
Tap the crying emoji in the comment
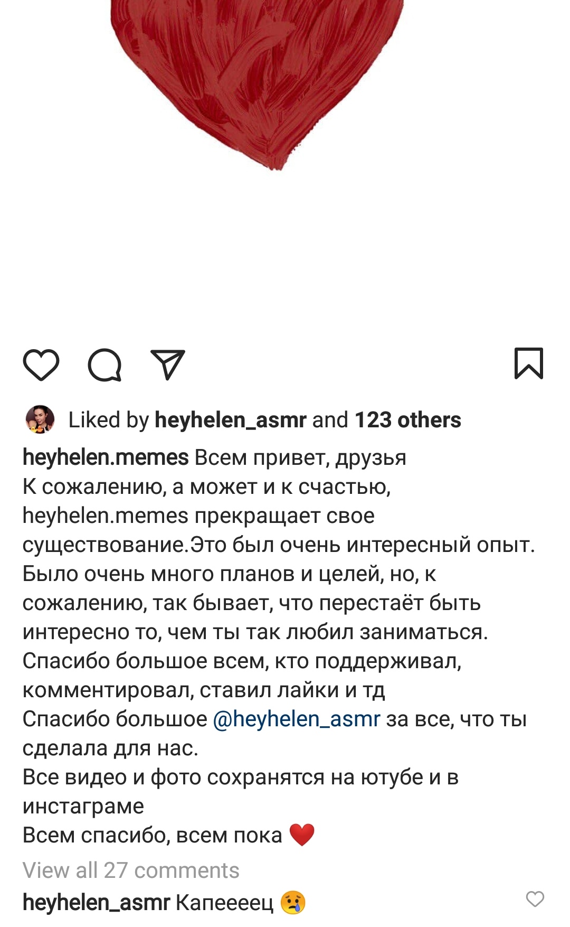click(293, 903)
